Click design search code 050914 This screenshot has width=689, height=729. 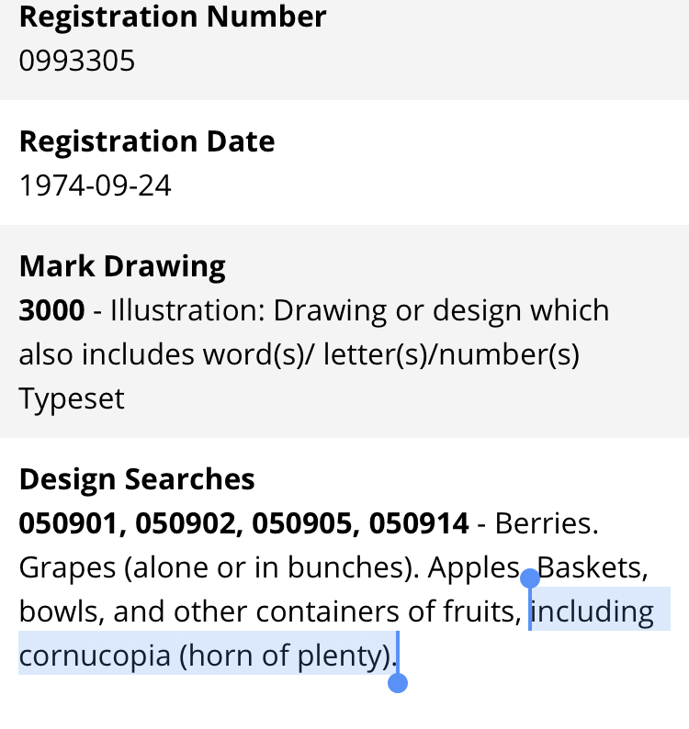coord(419,523)
